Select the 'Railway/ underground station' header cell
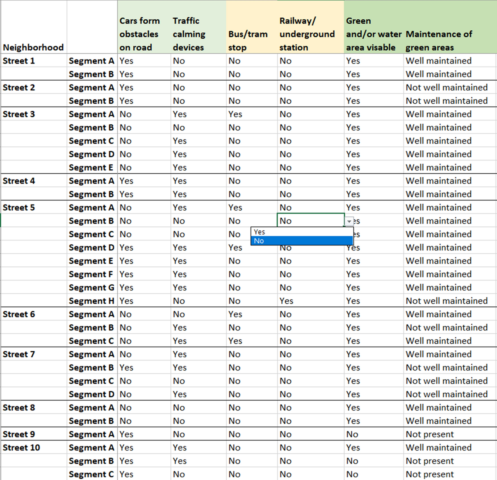497x480 pixels. point(311,27)
